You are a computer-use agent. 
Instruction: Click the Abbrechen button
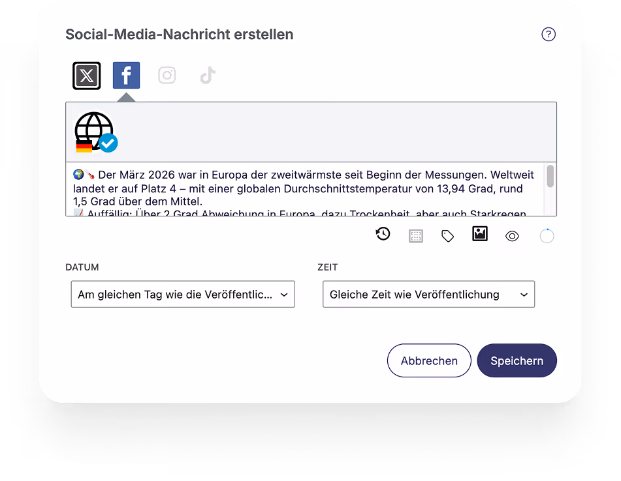click(429, 360)
